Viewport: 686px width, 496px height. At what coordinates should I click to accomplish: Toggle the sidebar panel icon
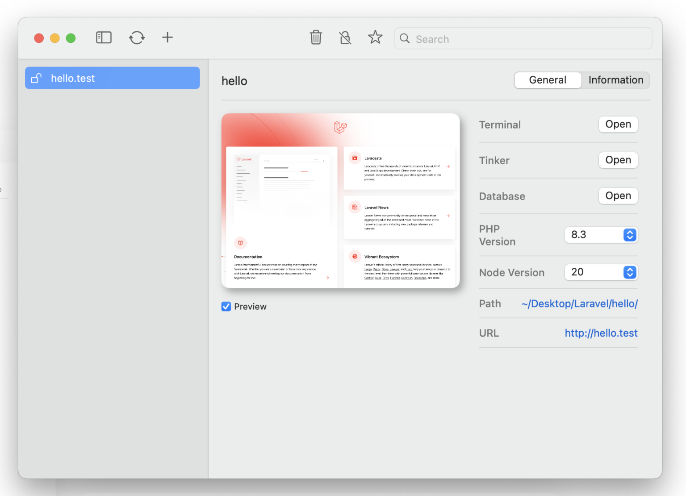tap(104, 38)
